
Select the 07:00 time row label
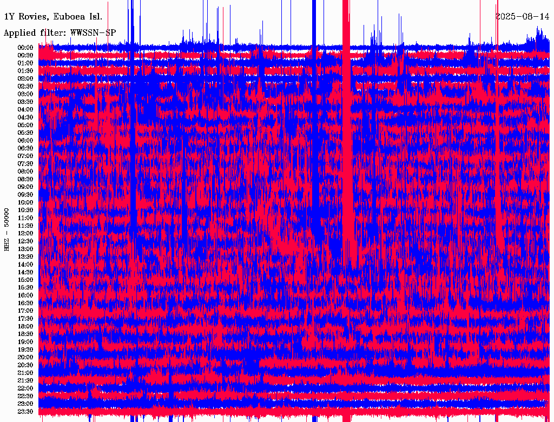(25, 156)
